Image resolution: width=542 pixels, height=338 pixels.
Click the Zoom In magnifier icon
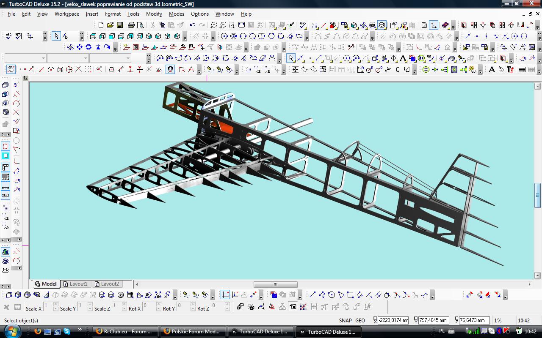[214, 25]
